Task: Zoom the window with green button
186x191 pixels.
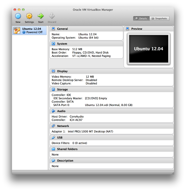Action: tap(23, 10)
